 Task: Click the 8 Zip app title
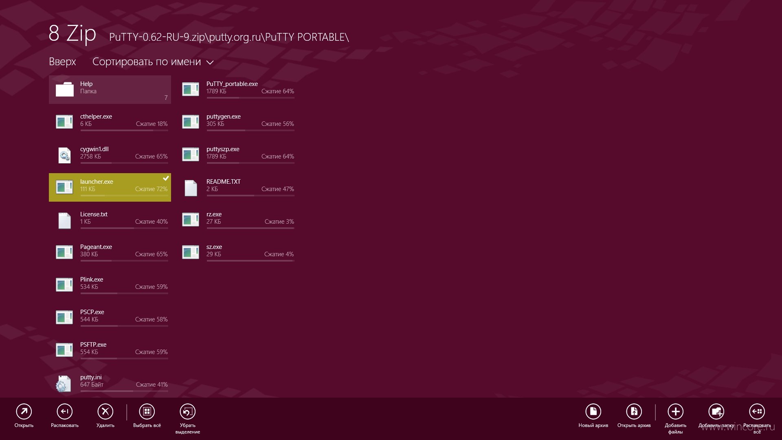[x=72, y=33]
